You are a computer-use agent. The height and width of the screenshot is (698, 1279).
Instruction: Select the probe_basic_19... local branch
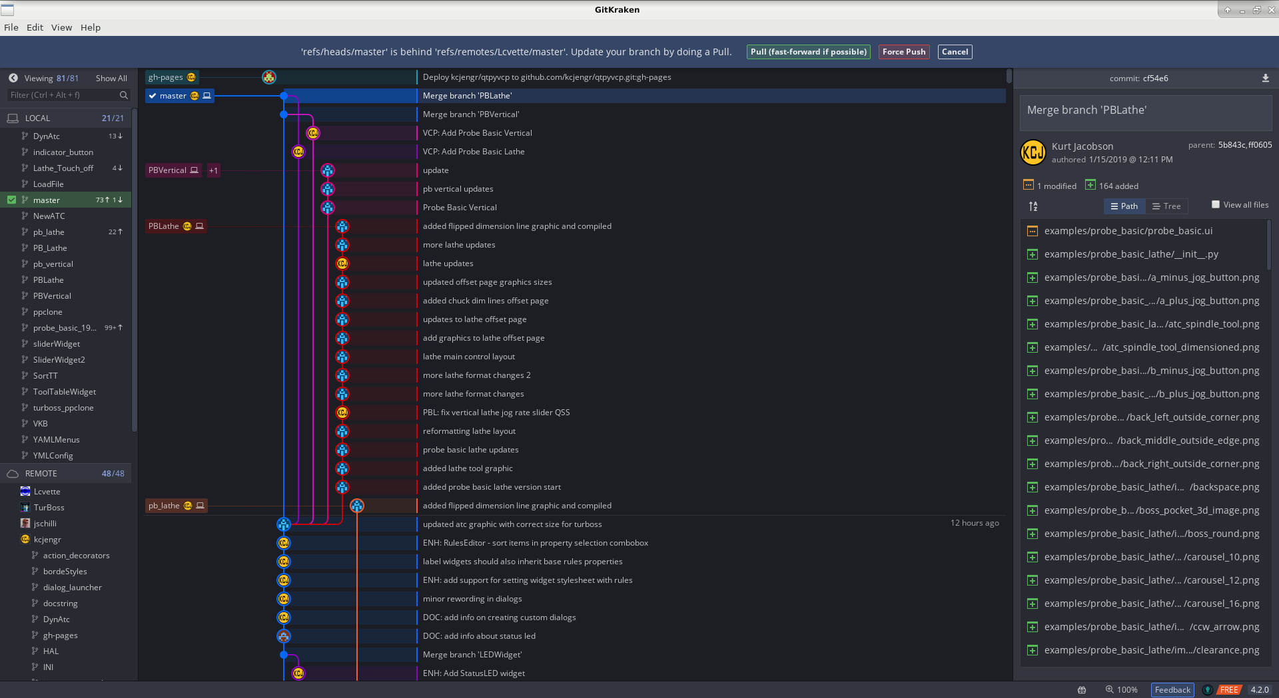click(65, 328)
